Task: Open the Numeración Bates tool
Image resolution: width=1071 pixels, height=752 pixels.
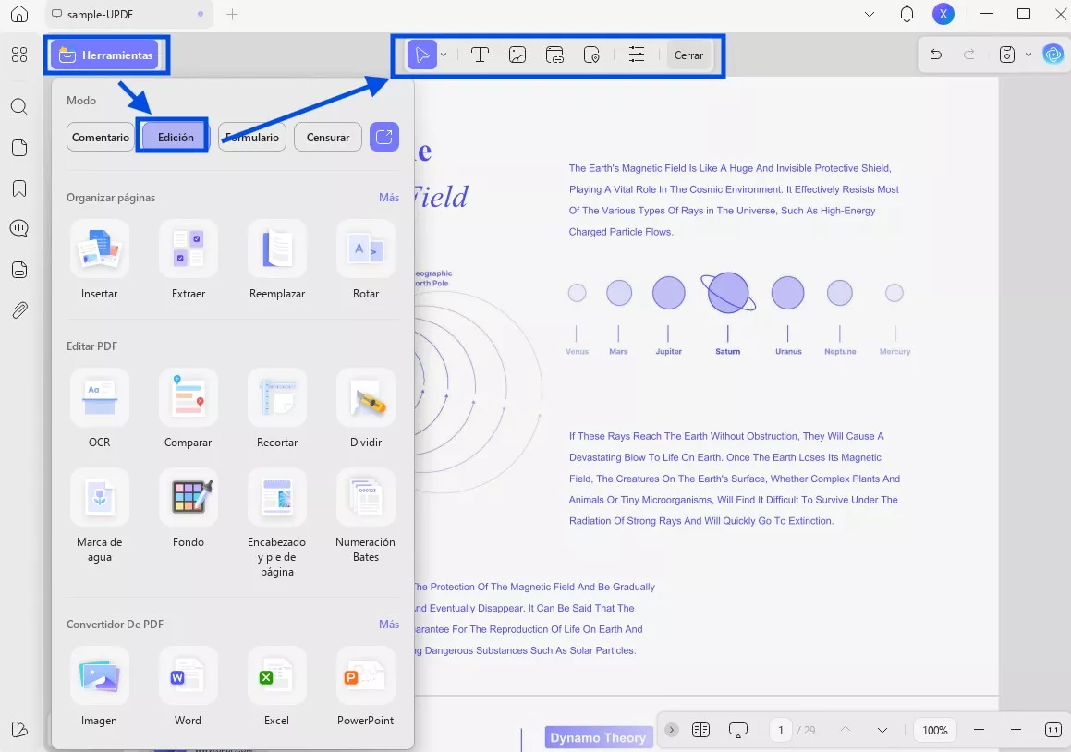Action: 366,515
